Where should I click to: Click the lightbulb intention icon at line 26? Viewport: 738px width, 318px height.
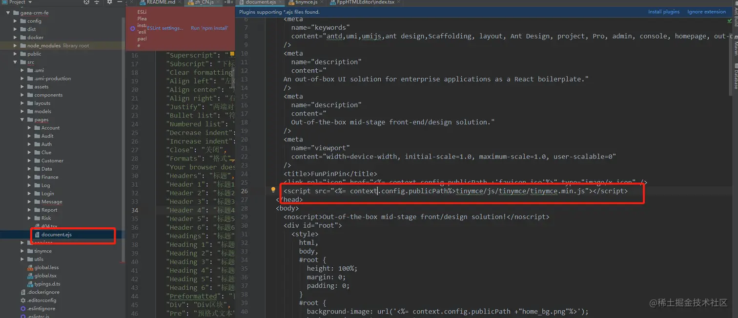[274, 190]
